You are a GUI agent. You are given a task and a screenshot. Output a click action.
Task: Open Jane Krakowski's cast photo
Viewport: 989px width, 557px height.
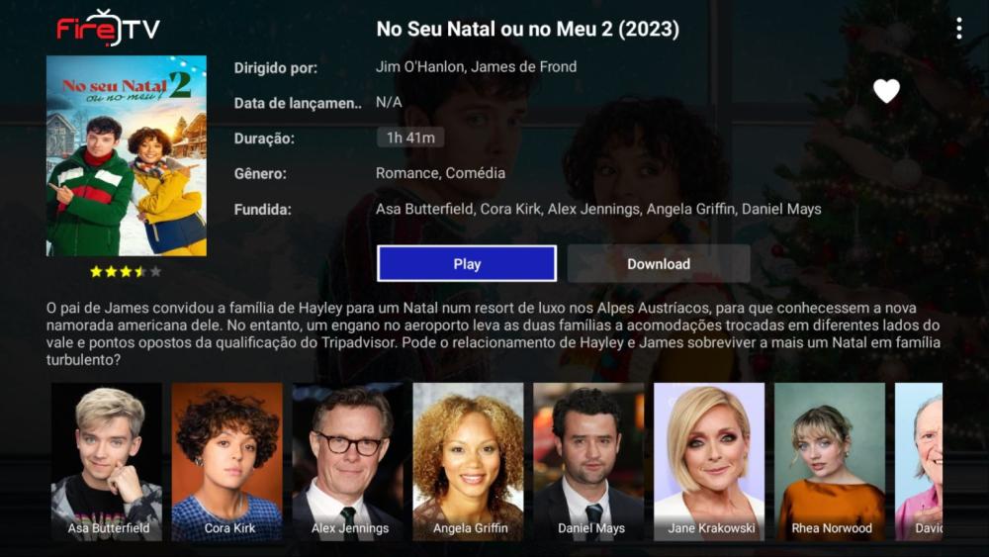[709, 462]
